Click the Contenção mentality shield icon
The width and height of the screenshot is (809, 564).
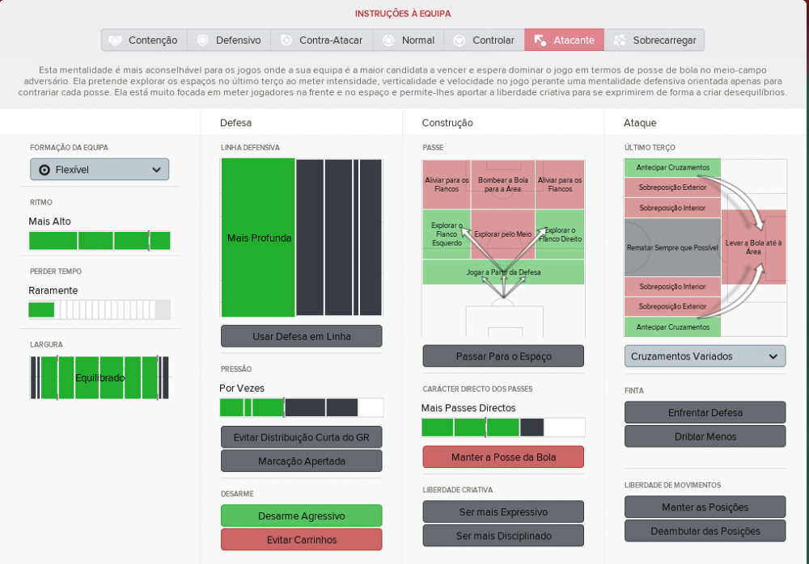[116, 40]
